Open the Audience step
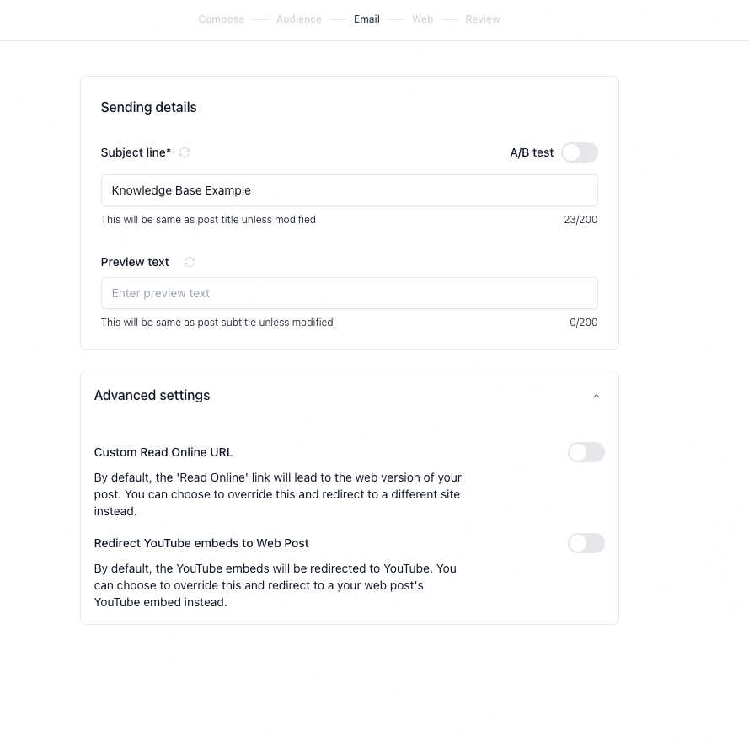 [x=299, y=19]
